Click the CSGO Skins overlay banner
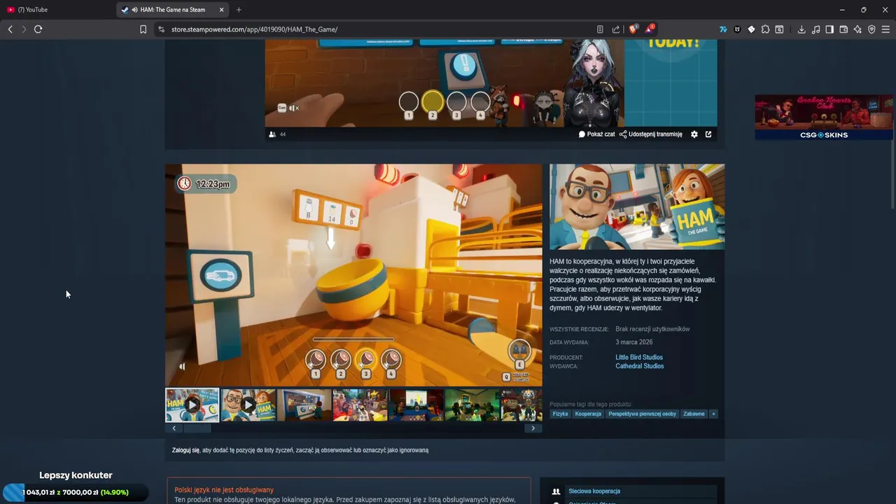The image size is (896, 504). 824,118
